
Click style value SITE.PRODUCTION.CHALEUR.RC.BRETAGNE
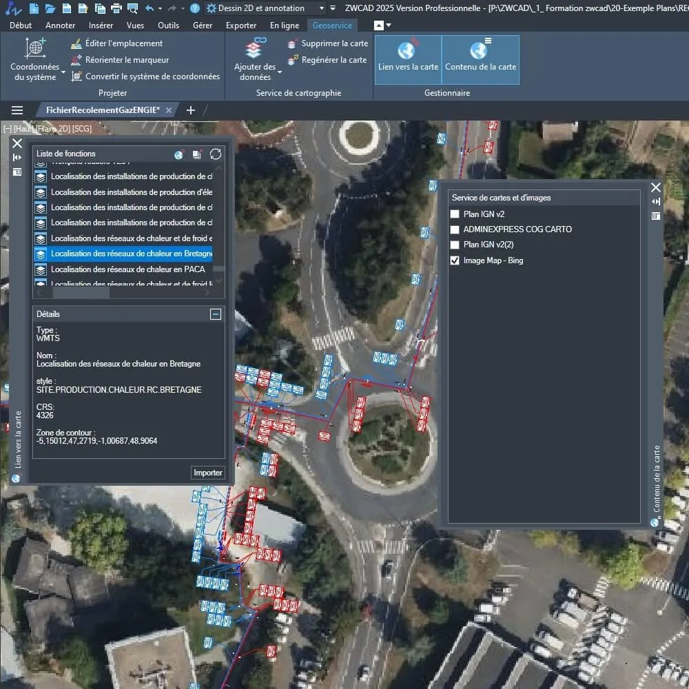pyautogui.click(x=119, y=390)
